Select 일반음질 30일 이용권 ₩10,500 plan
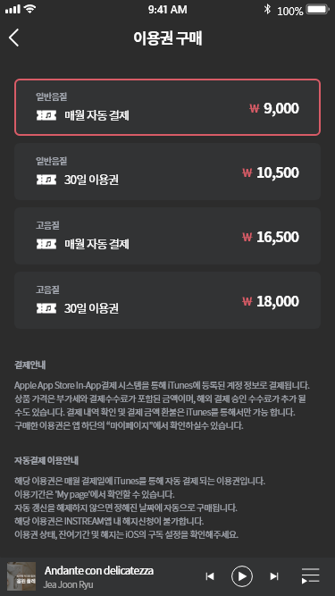Screen dimensions: 335x596 pyautogui.click(x=168, y=172)
